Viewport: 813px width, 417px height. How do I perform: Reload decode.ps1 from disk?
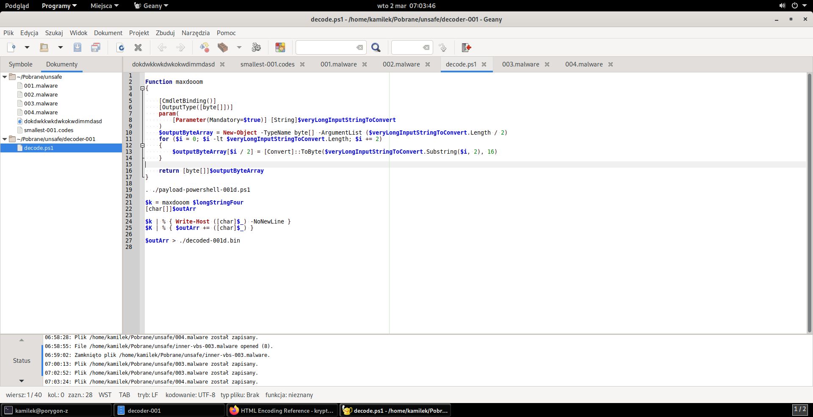pos(121,47)
